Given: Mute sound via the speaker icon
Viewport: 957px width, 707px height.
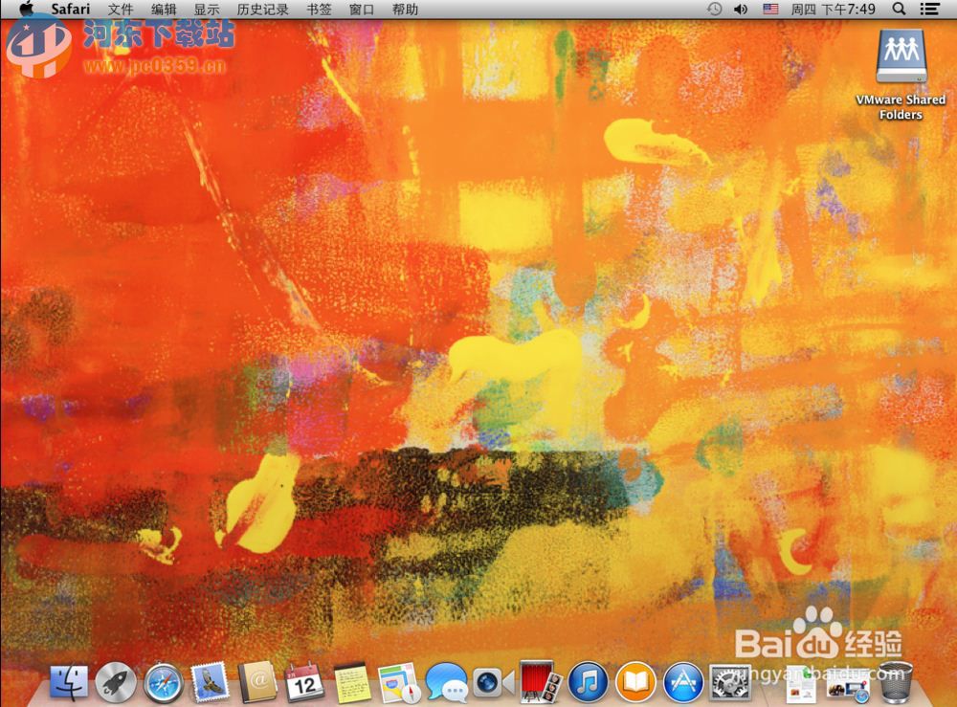Looking at the screenshot, I should point(741,10).
